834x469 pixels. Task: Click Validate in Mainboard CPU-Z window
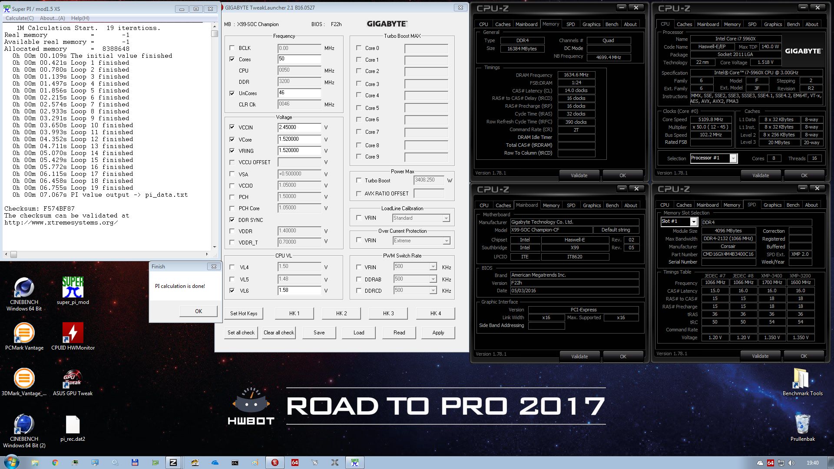[579, 357]
